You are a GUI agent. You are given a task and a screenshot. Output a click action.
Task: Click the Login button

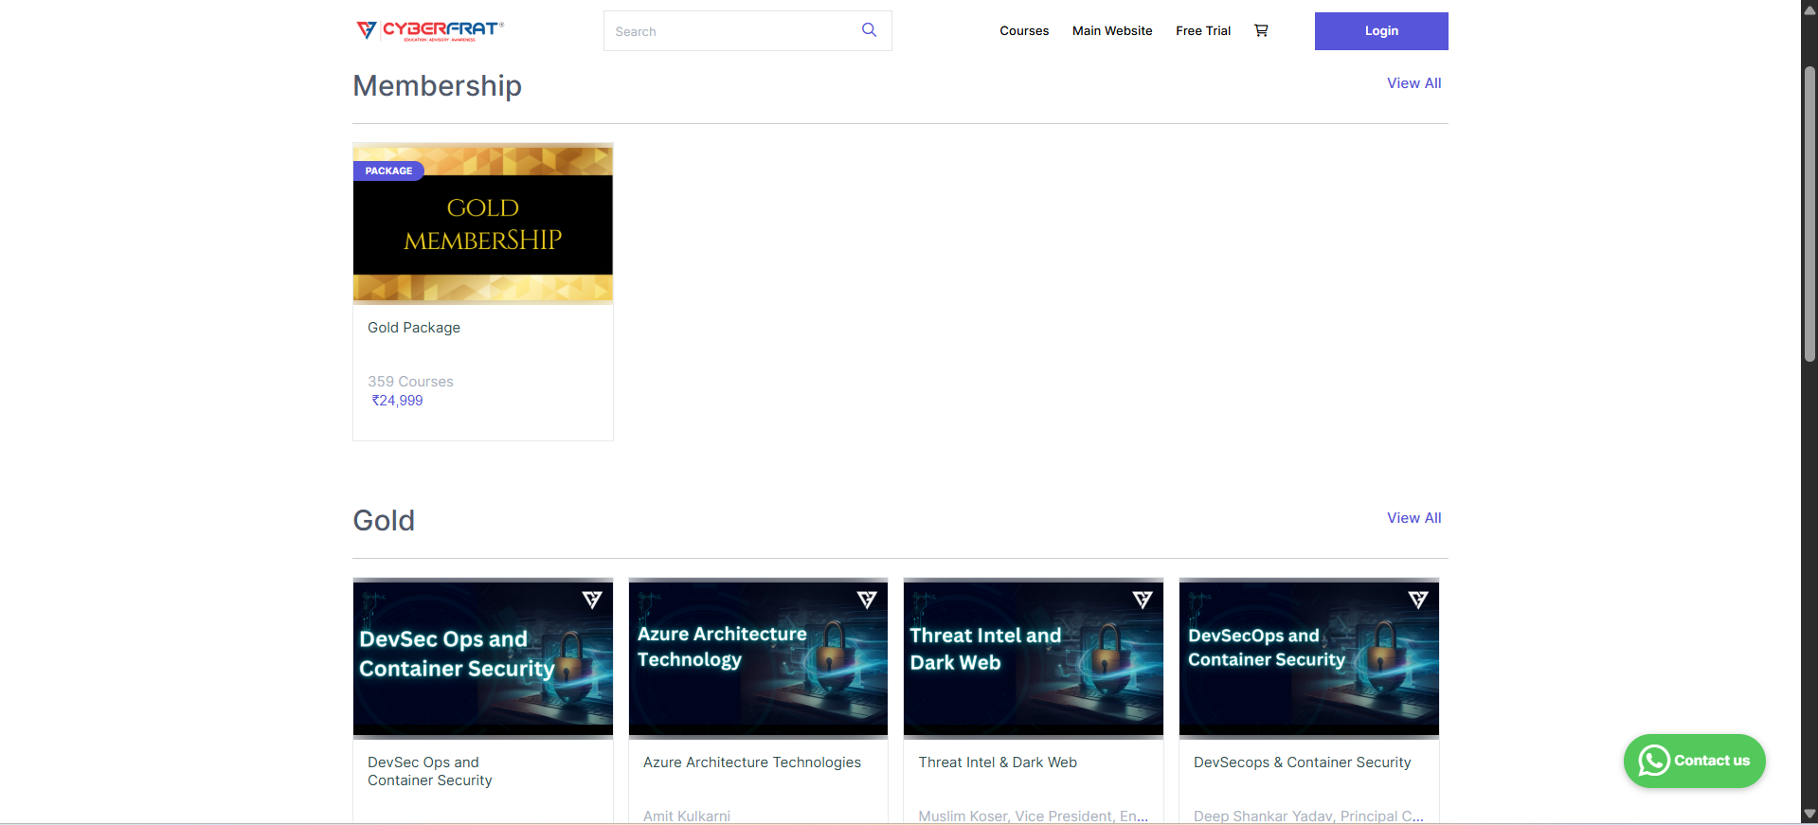pos(1381,31)
